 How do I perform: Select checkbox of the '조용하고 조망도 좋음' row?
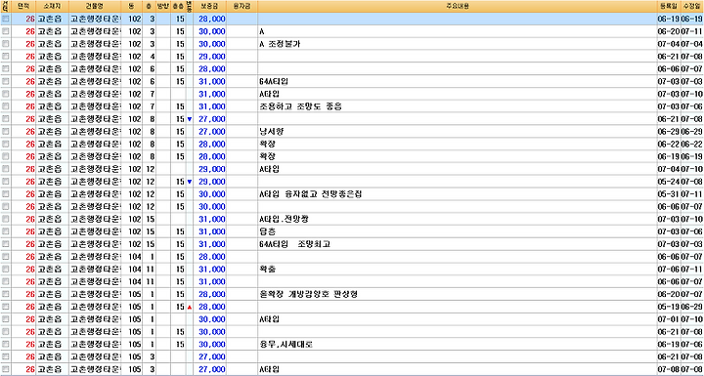[x=6, y=106]
